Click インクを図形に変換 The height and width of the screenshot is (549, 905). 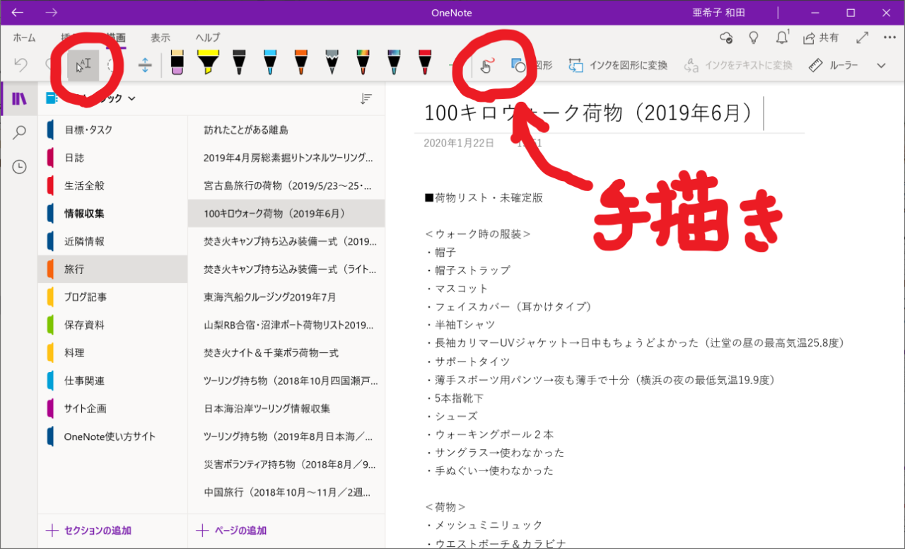point(618,66)
